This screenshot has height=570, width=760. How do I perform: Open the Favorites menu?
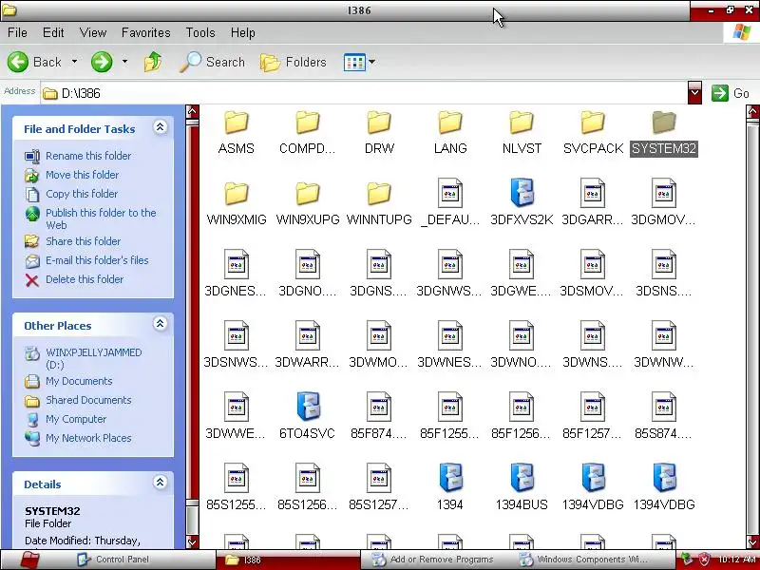pyautogui.click(x=146, y=32)
